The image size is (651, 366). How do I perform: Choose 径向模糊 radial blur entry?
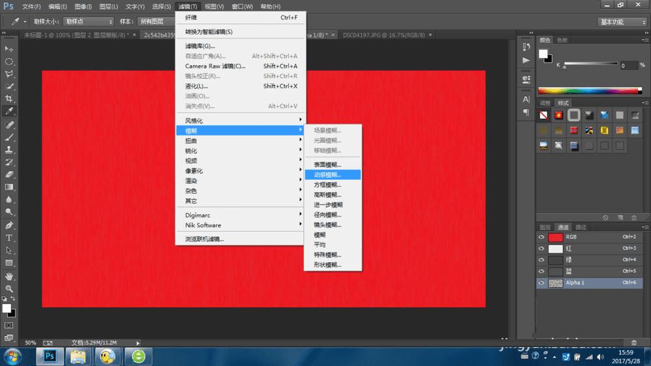pyautogui.click(x=333, y=215)
